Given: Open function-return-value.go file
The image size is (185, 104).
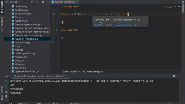Looking at the screenshot, I should 29,35.
